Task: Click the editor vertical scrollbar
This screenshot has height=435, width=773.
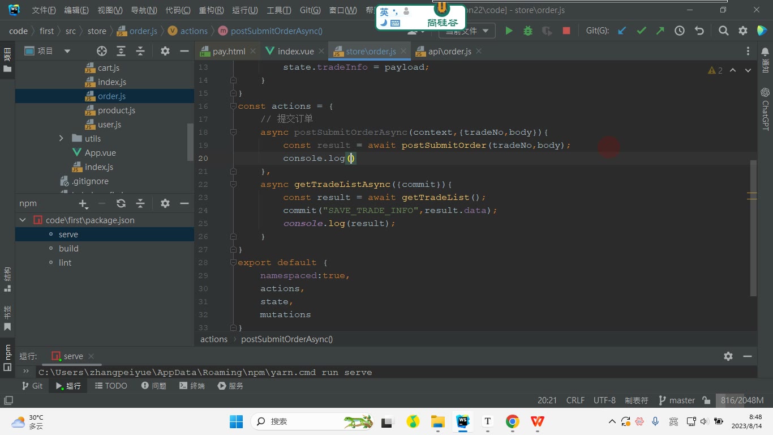Action: click(753, 228)
